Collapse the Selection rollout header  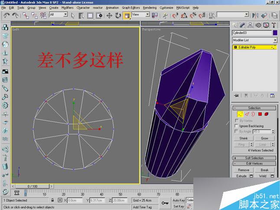(x=254, y=108)
